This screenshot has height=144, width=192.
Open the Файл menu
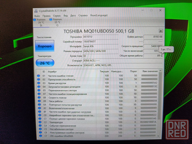pos(37,15)
